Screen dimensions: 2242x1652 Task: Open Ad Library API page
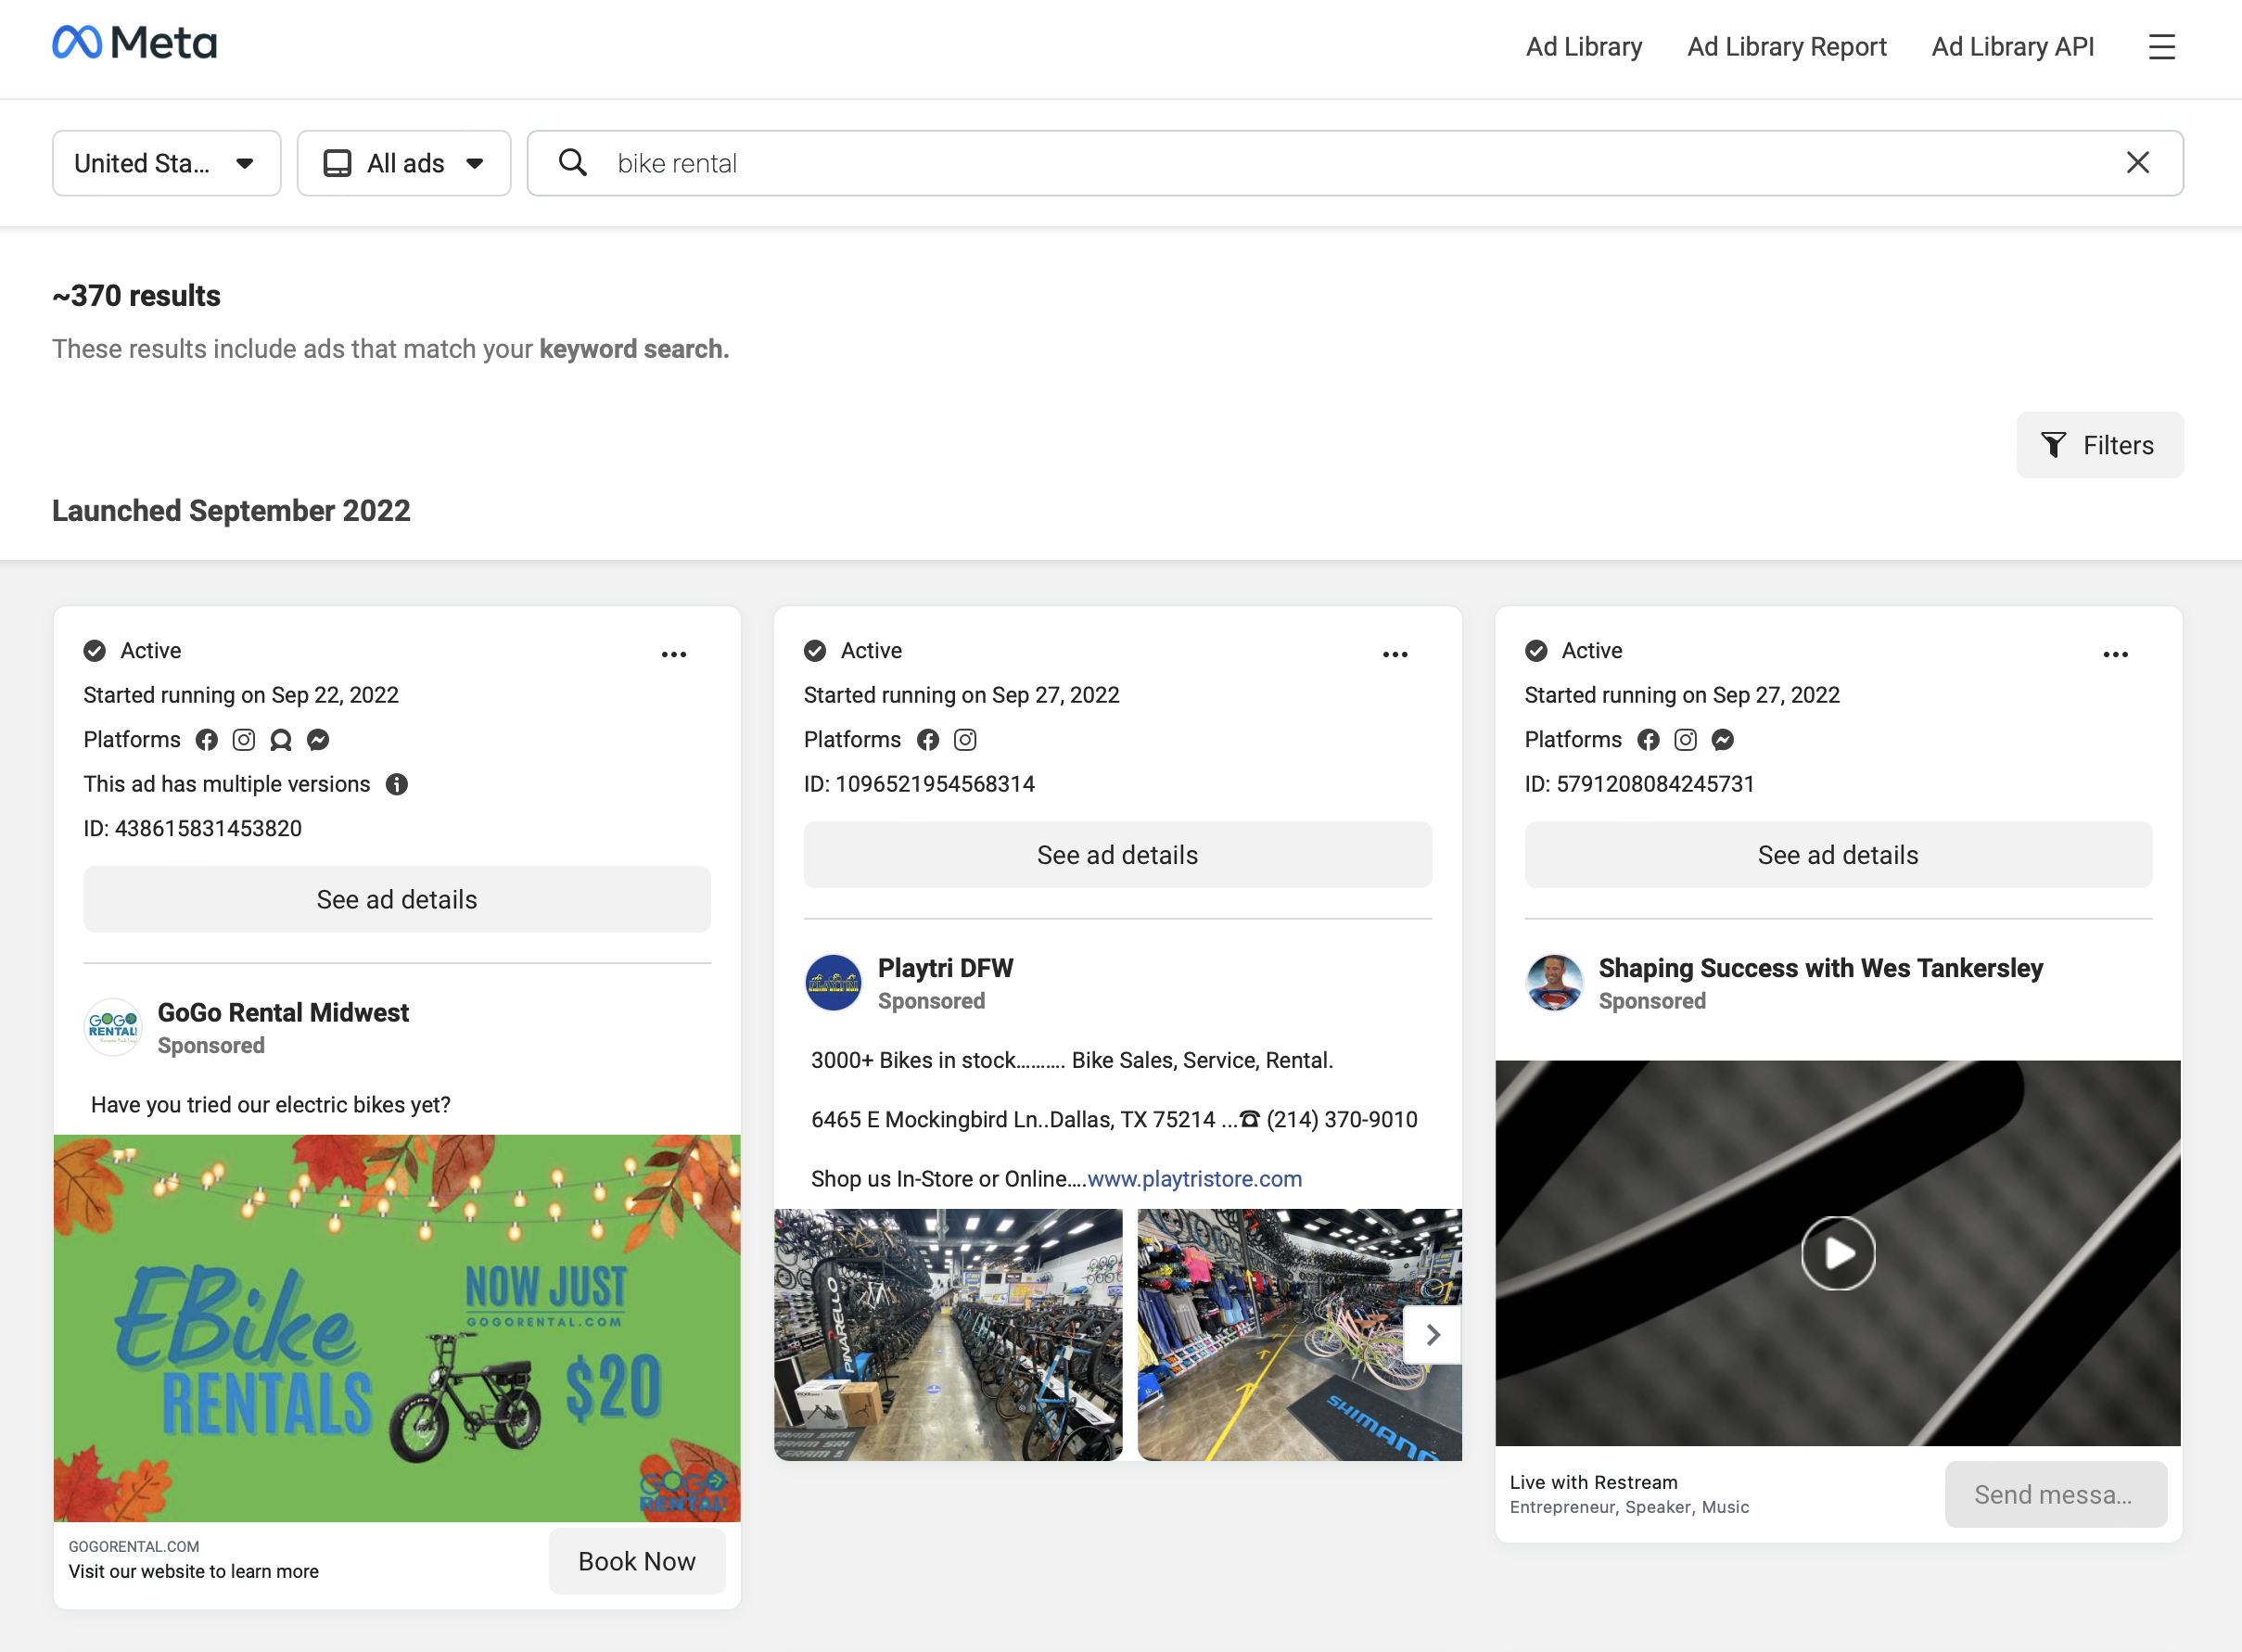click(x=2012, y=47)
